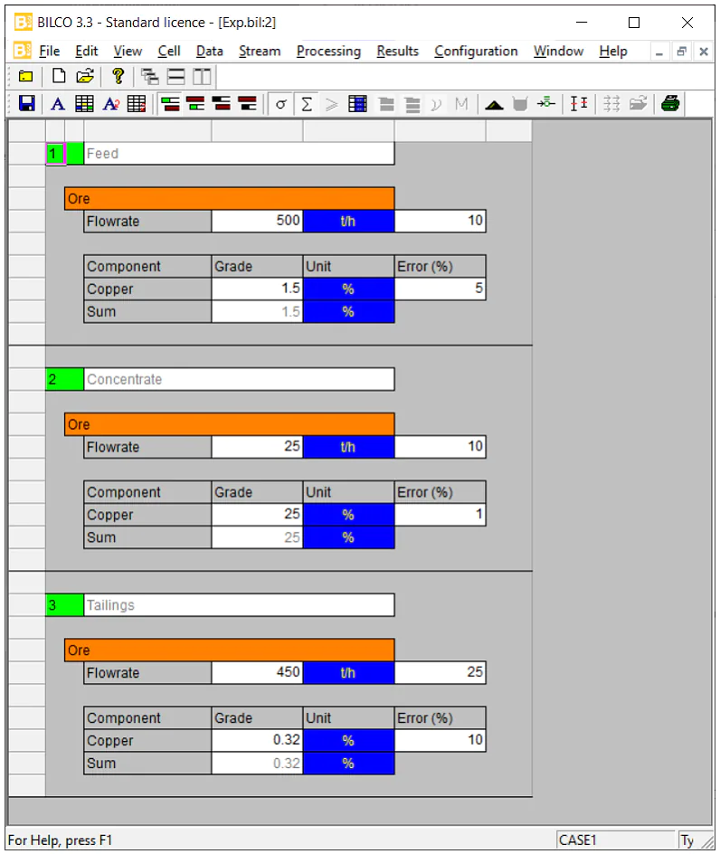Click the orange Ore header under Concentrate
This screenshot has width=720, height=854.
click(x=229, y=424)
